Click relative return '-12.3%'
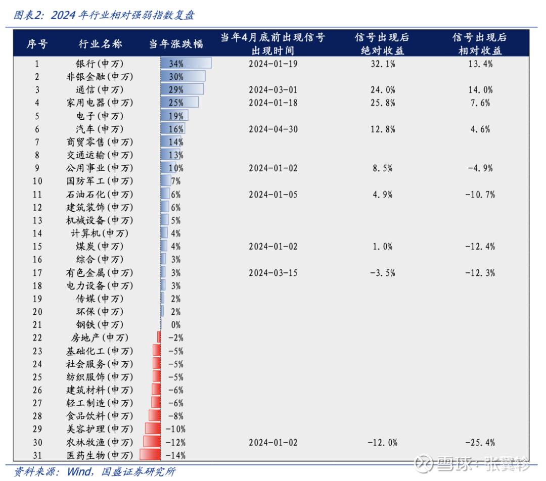 coord(480,272)
